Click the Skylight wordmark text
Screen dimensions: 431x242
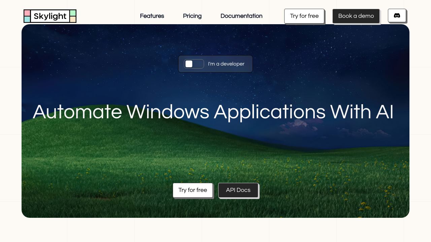pos(50,16)
